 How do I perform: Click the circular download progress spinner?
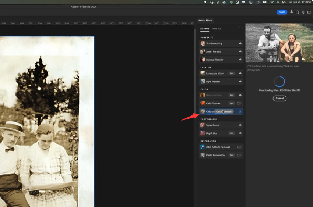(x=279, y=82)
